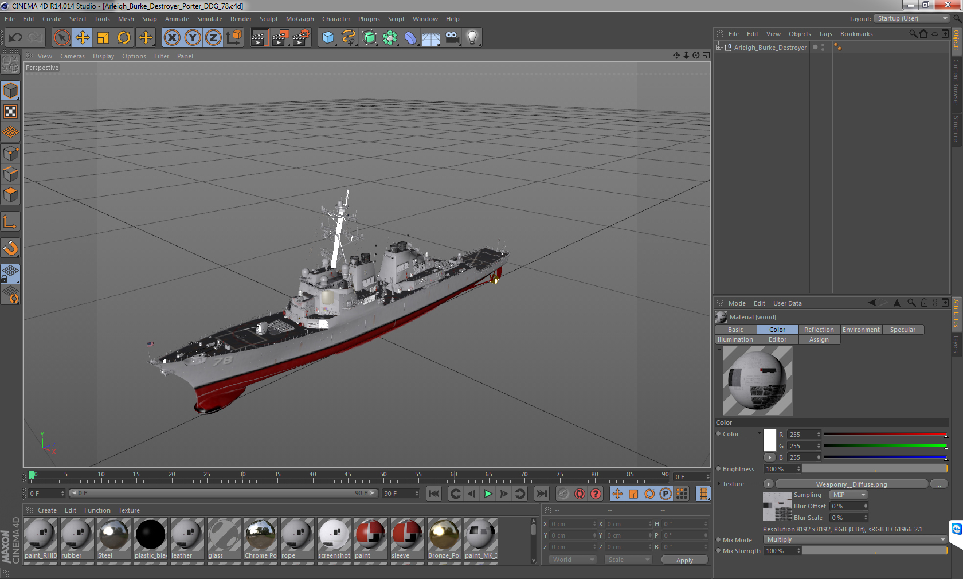Open the MoGraph menu
Viewport: 963px width, 579px height.
point(300,19)
